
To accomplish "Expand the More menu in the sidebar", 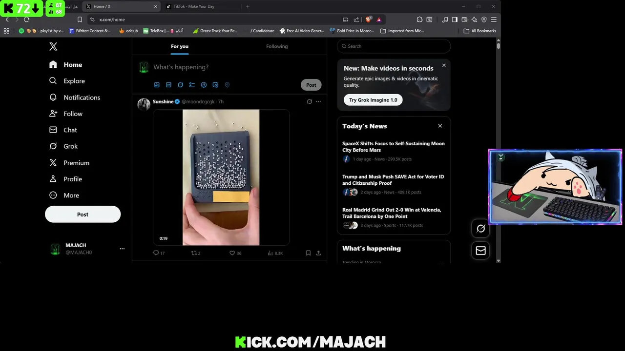I will pyautogui.click(x=64, y=195).
